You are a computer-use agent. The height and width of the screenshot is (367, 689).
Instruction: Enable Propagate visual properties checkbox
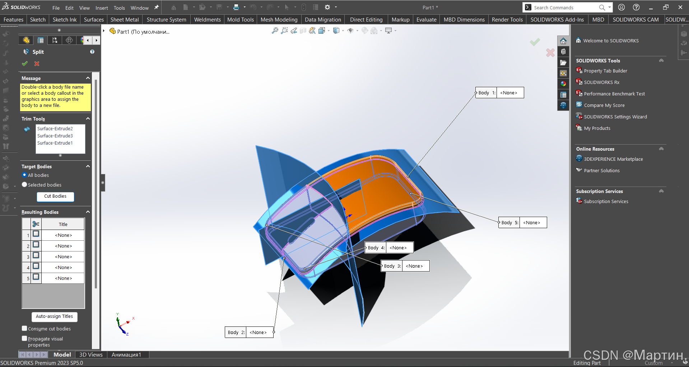[x=24, y=338]
